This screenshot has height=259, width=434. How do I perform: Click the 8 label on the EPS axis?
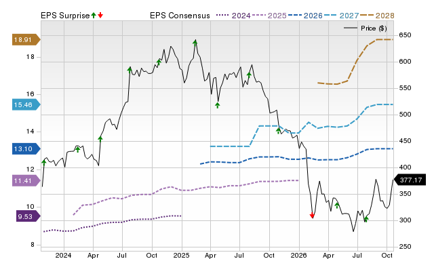(x=33, y=245)
